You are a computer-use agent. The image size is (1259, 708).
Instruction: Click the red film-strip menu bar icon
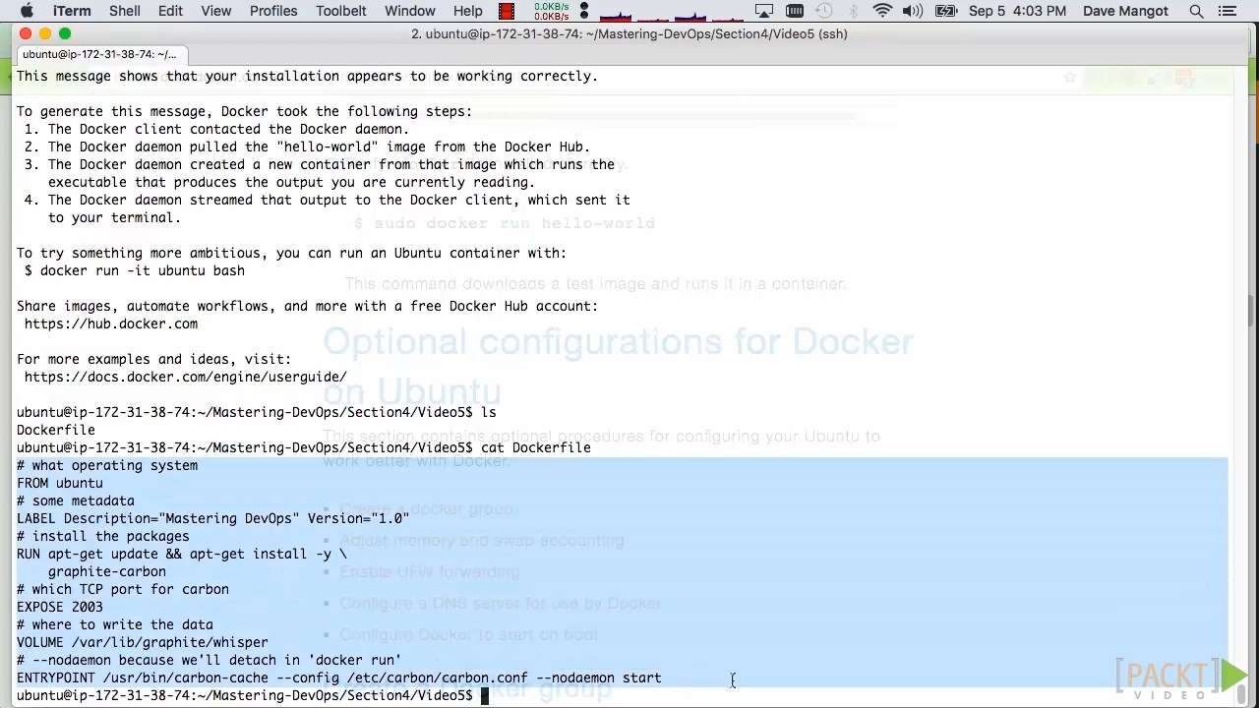pyautogui.click(x=507, y=11)
